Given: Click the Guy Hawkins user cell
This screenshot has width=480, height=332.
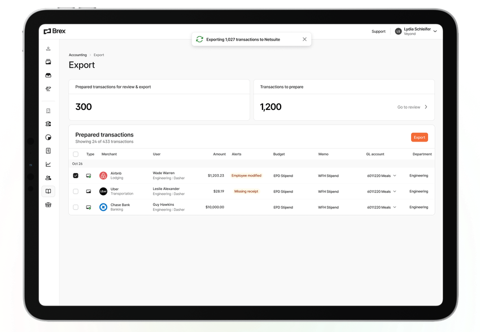Looking at the screenshot, I should (x=169, y=207).
